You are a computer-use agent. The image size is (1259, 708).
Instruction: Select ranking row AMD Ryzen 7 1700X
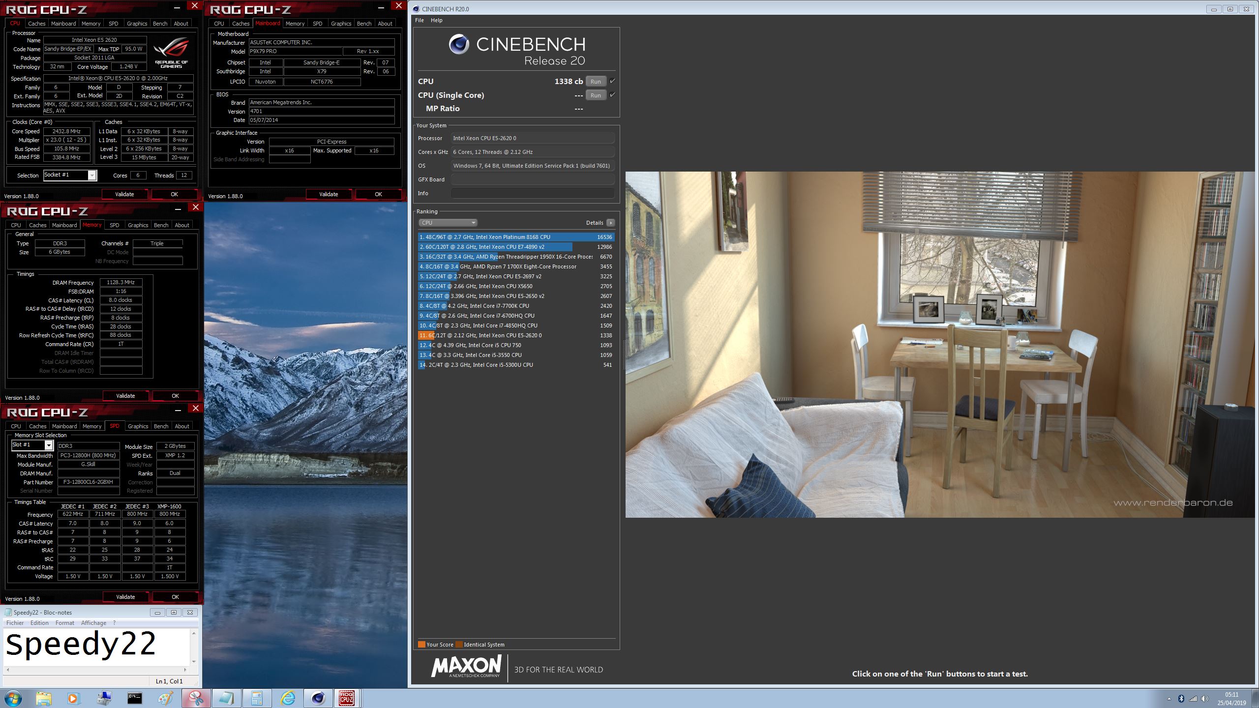[516, 266]
